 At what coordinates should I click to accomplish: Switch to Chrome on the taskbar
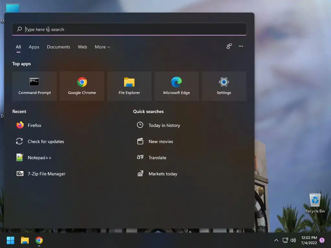tap(39, 240)
